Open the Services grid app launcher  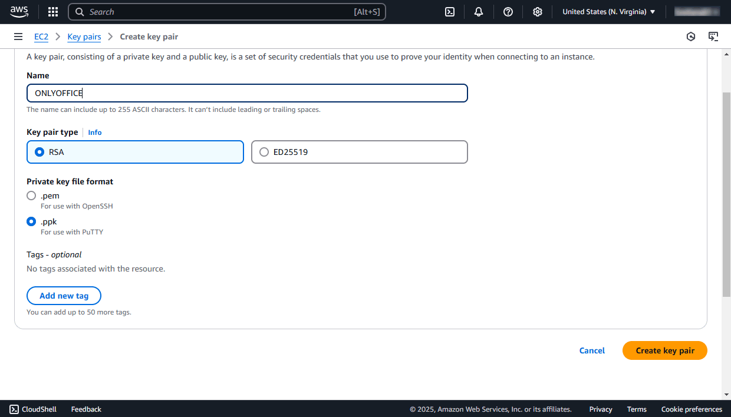tap(52, 12)
